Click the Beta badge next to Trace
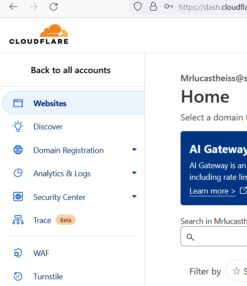 66,220
